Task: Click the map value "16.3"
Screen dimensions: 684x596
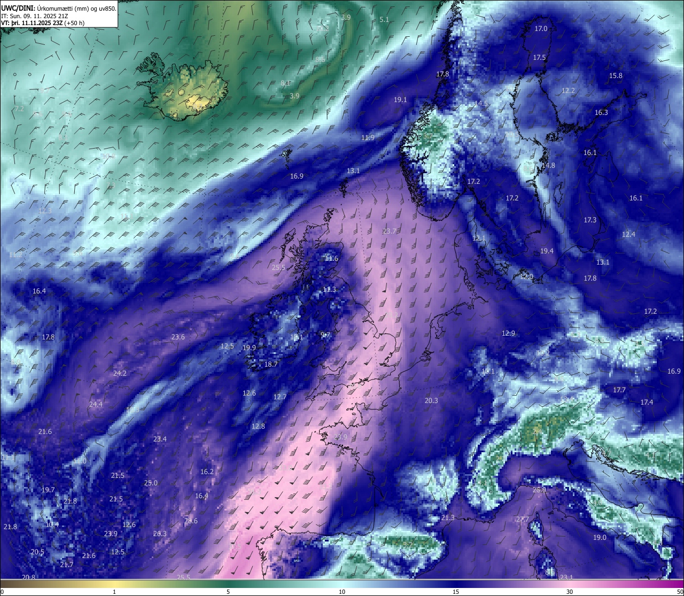Action: [x=602, y=113]
